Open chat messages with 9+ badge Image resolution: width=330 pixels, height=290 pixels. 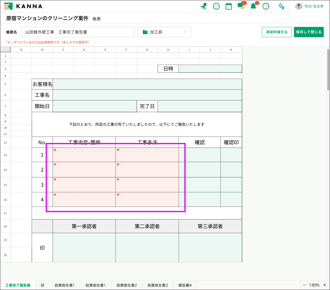241,6
